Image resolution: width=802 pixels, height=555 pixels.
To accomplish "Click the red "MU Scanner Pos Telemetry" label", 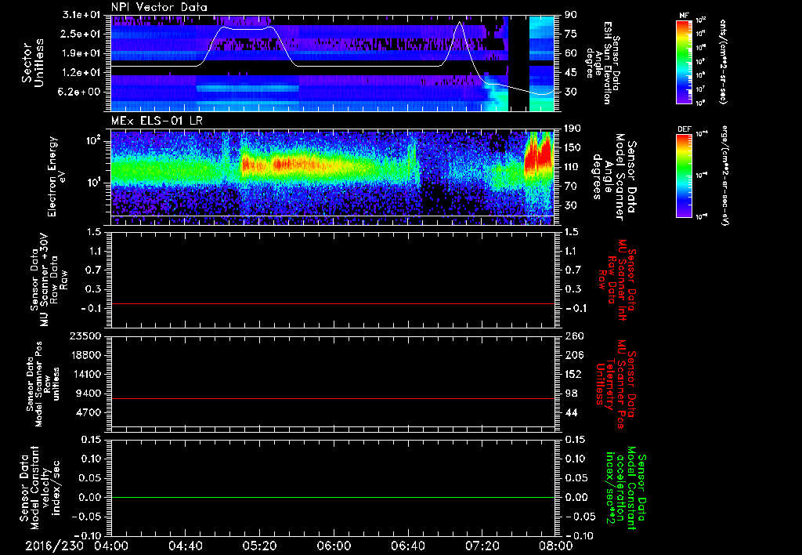I will point(616,384).
